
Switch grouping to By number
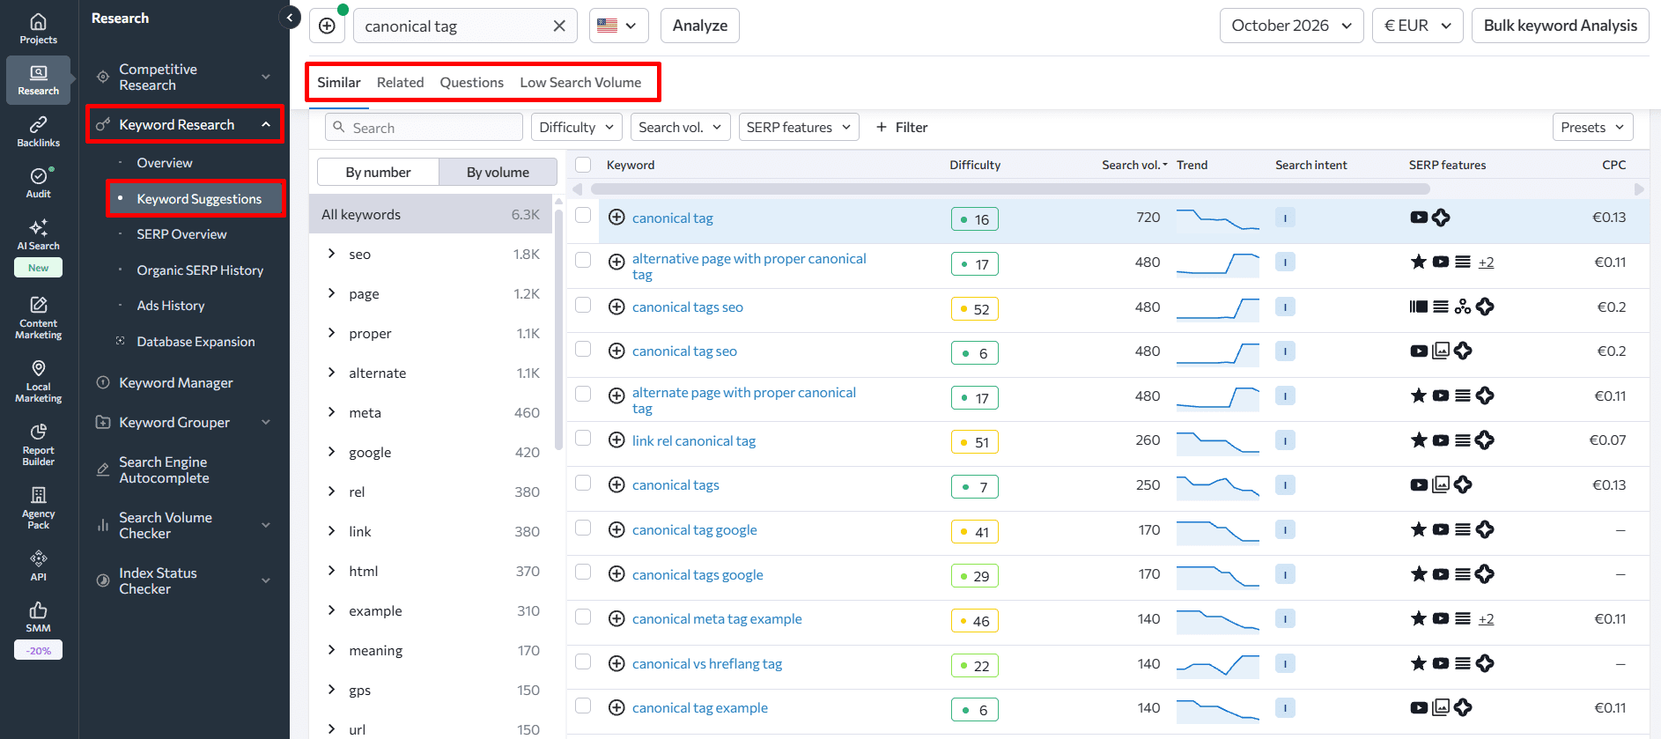(378, 172)
